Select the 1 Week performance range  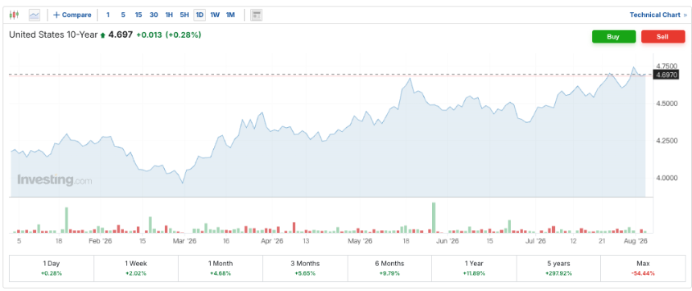[x=136, y=268]
